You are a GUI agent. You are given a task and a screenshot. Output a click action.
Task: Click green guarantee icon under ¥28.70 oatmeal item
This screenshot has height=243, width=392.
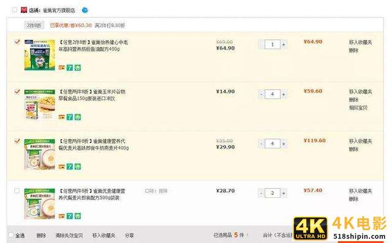pos(78,216)
